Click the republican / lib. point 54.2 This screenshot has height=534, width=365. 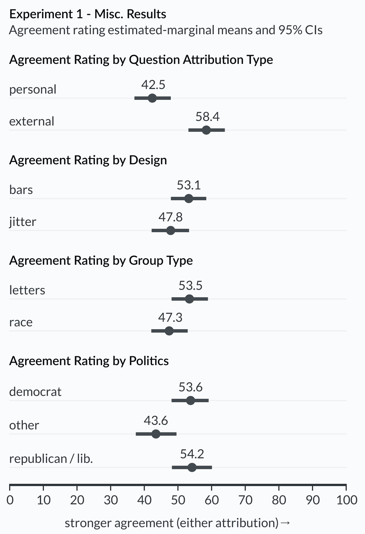(192, 468)
